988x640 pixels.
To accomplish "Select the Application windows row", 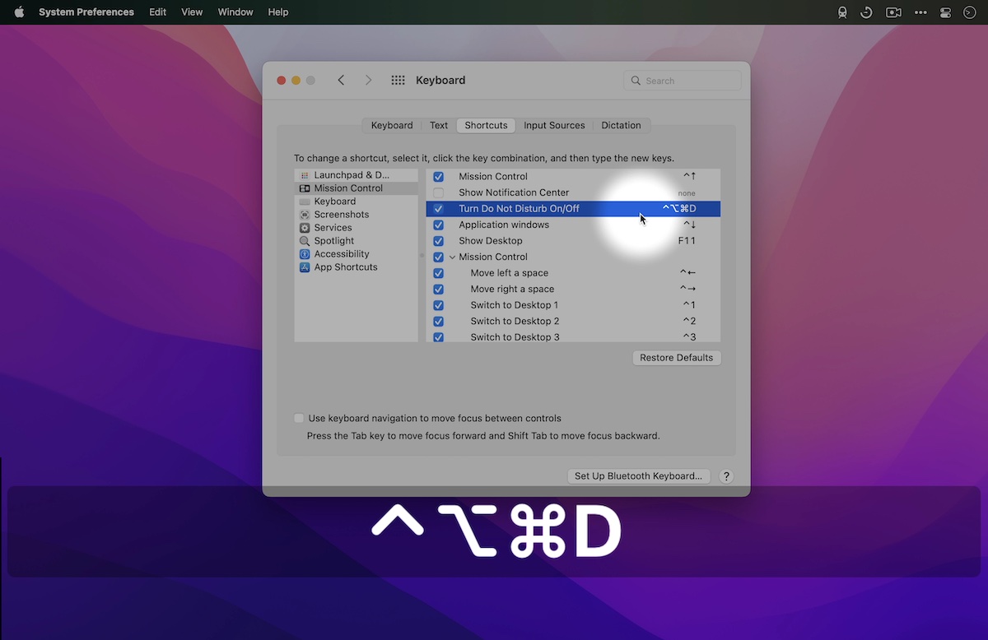I will coord(573,225).
